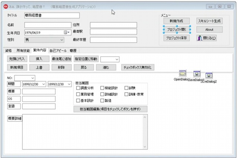Open the NO: combo box
238x158 pixels.
tap(25, 78)
